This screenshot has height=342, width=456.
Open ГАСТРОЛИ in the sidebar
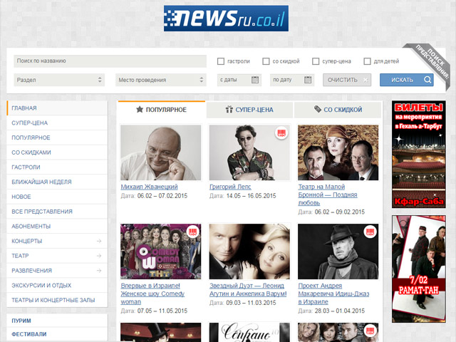click(57, 167)
